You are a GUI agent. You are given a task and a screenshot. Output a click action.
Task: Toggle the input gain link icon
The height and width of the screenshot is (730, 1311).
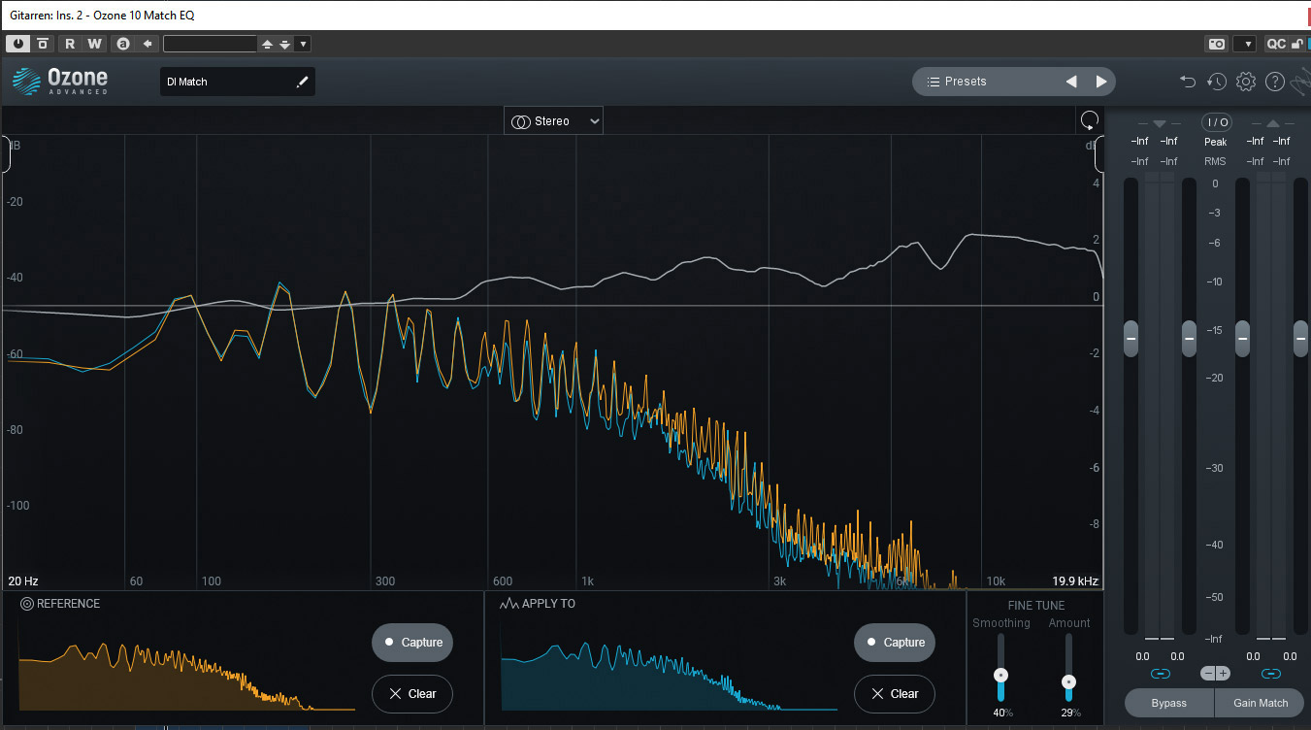1160,674
